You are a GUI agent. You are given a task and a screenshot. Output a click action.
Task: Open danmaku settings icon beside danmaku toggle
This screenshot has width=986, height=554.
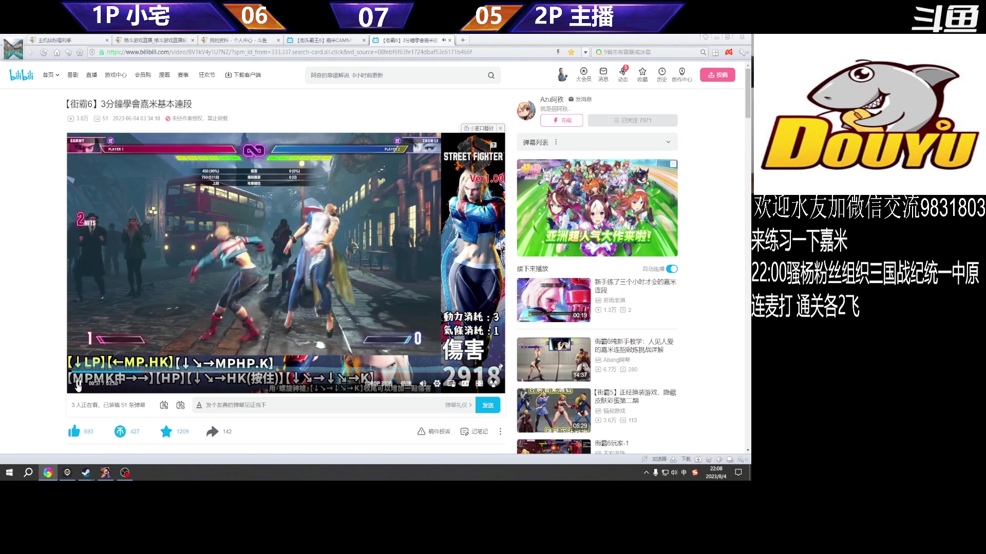pos(180,405)
